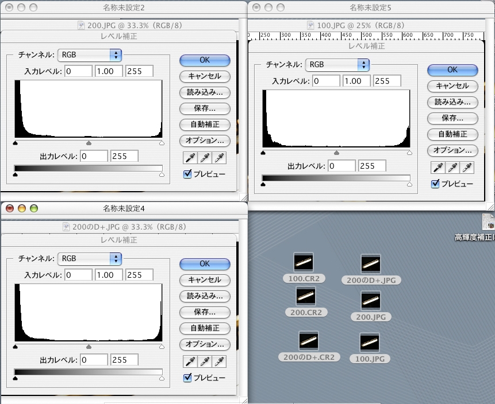Click 保存... in 200.JPG Levels dialog
Image resolution: width=495 pixels, height=404 pixels.
[x=205, y=108]
